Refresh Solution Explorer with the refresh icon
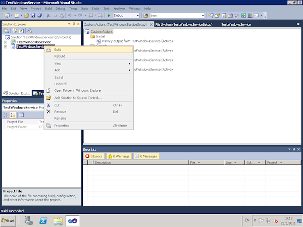The width and height of the screenshot is (303, 227). (x=21, y=31)
